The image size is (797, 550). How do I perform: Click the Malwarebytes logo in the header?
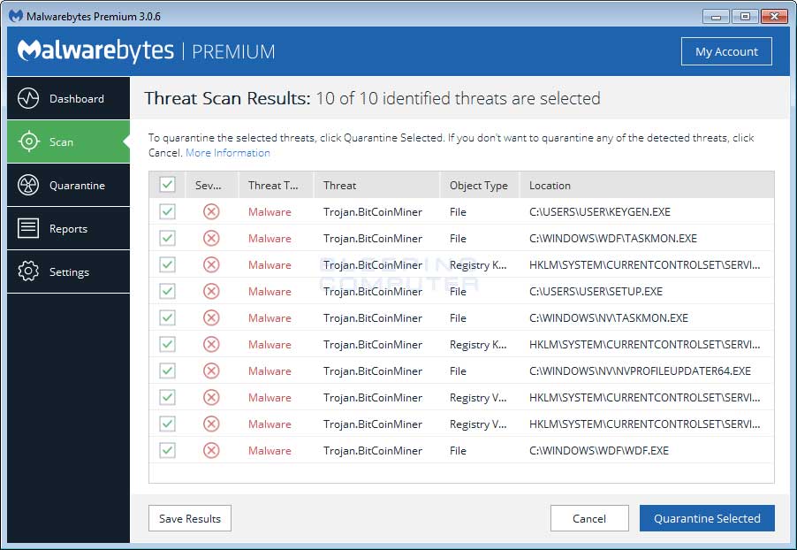95,50
